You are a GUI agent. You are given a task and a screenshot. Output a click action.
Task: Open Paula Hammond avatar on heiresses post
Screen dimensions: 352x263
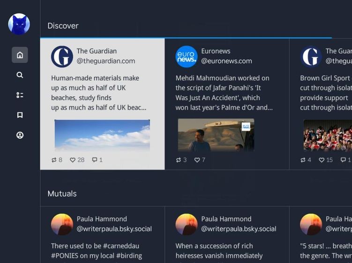pyautogui.click(x=187, y=225)
